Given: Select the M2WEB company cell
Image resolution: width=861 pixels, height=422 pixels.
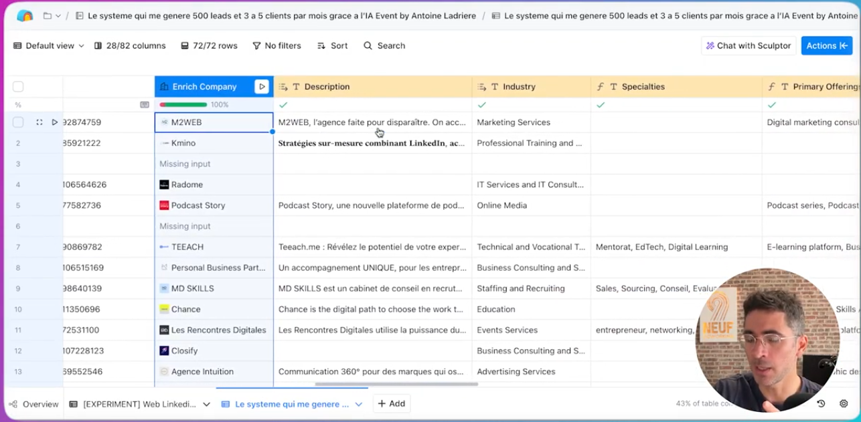Looking at the screenshot, I should 214,122.
